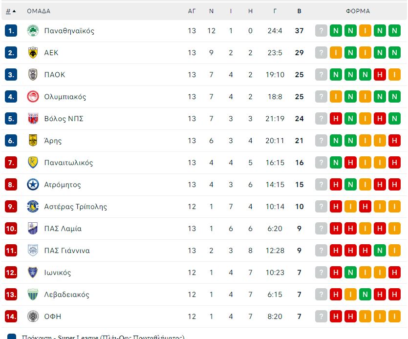
Task: Click the gray ? upcoming match badge for ΑΕΚ
Action: coord(321,53)
